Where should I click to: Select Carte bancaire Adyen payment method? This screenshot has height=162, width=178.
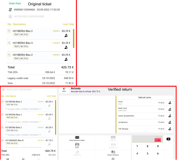(x=77, y=138)
